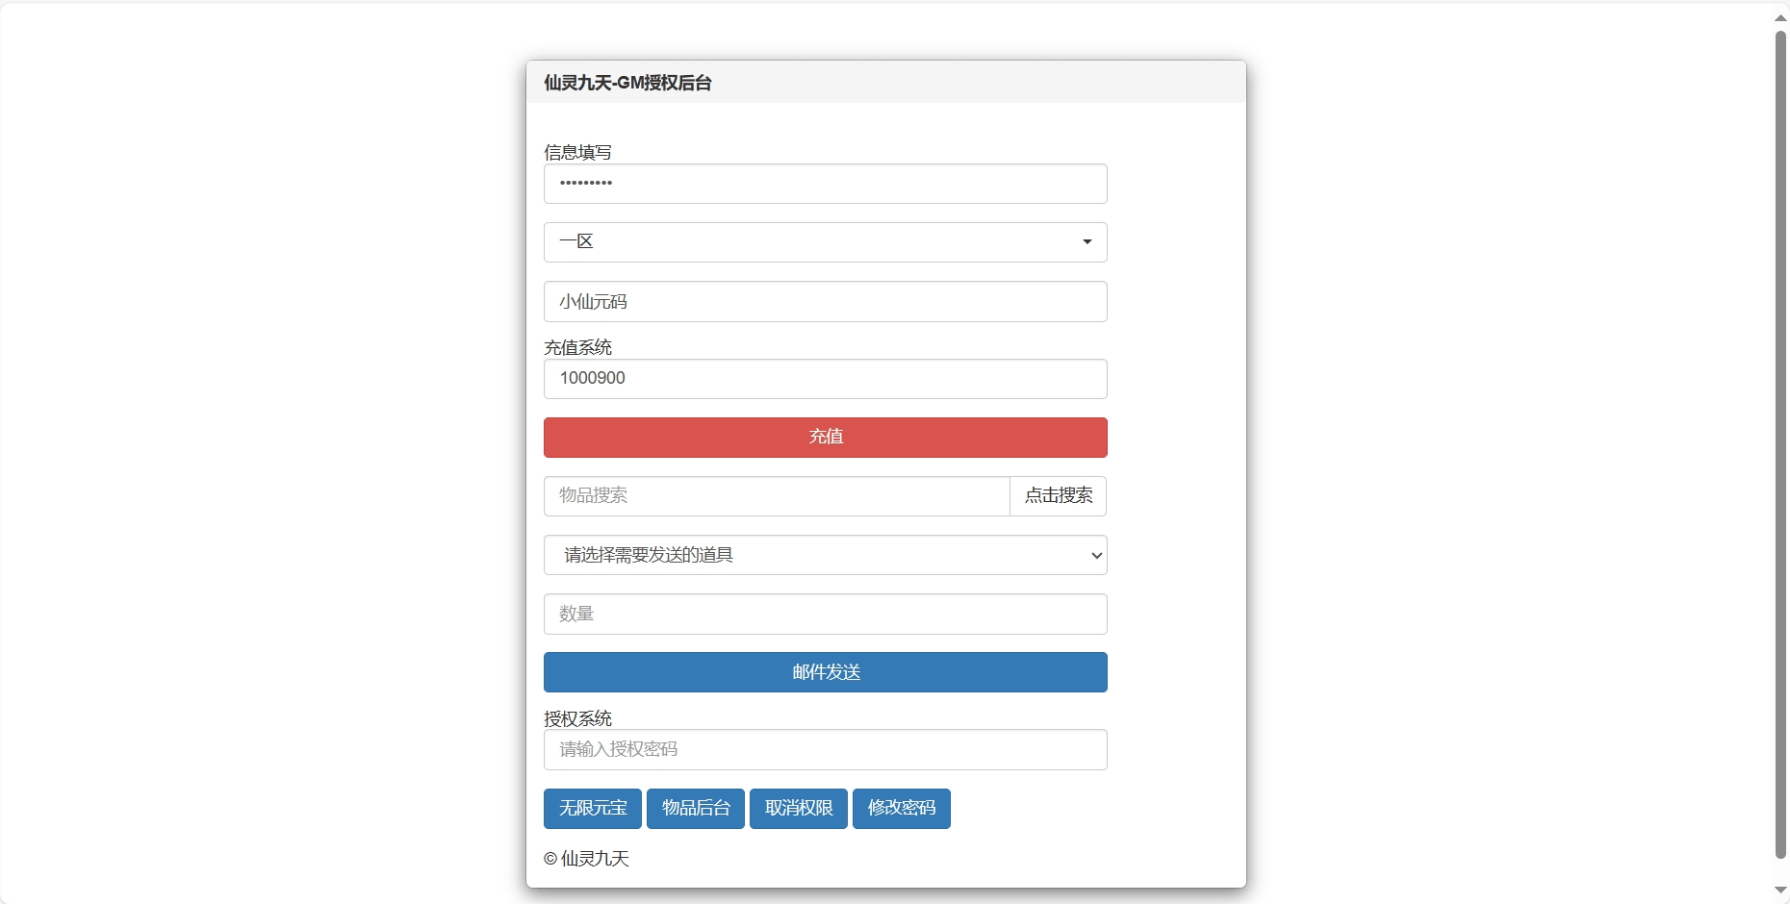The width and height of the screenshot is (1790, 904).
Task: Click the caret arrow of 一区 selector
Action: click(x=1087, y=242)
